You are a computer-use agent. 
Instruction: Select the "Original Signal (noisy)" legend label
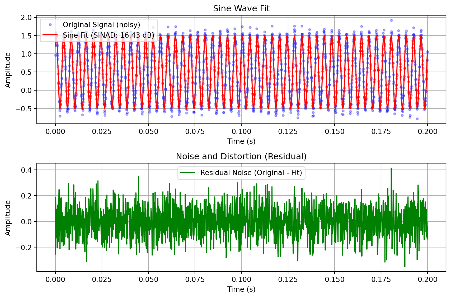pyautogui.click(x=101, y=25)
